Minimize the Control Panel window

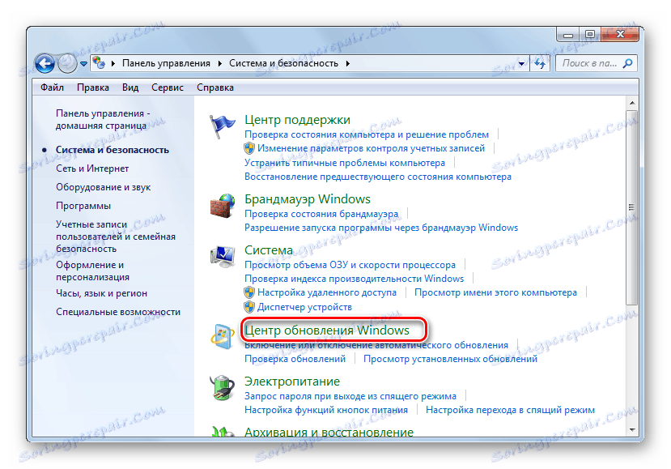tap(568, 34)
